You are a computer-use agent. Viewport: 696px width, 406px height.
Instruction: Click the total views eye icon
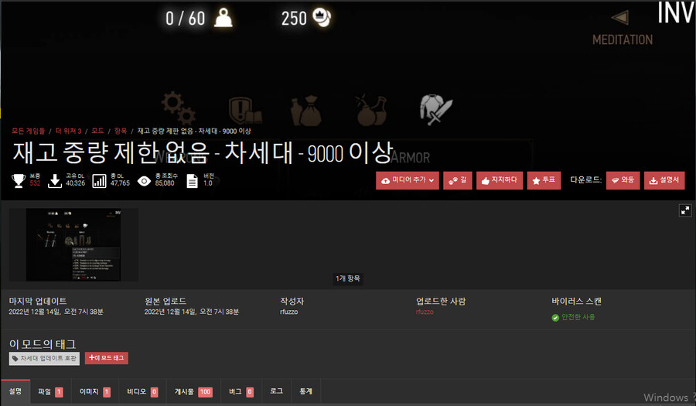[144, 181]
